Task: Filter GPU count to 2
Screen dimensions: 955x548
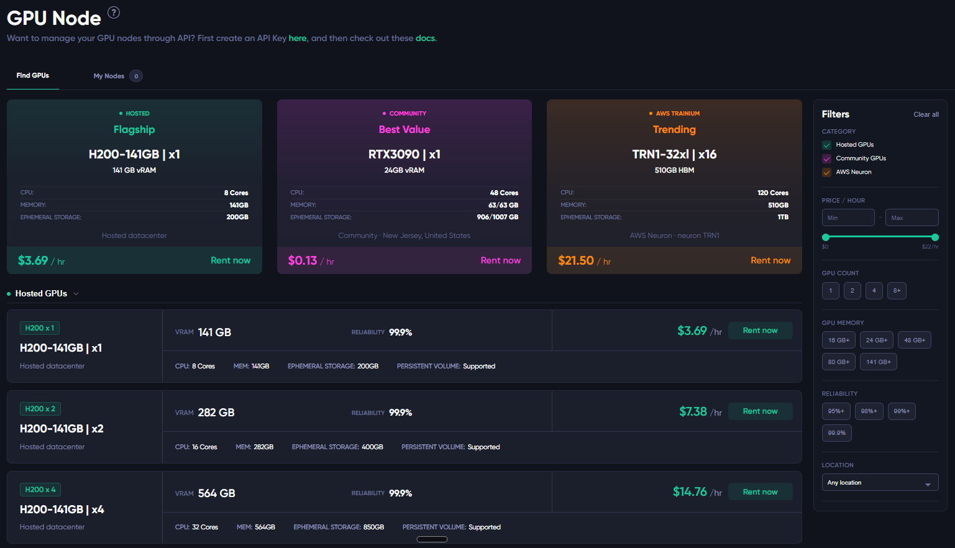Action: pos(852,291)
